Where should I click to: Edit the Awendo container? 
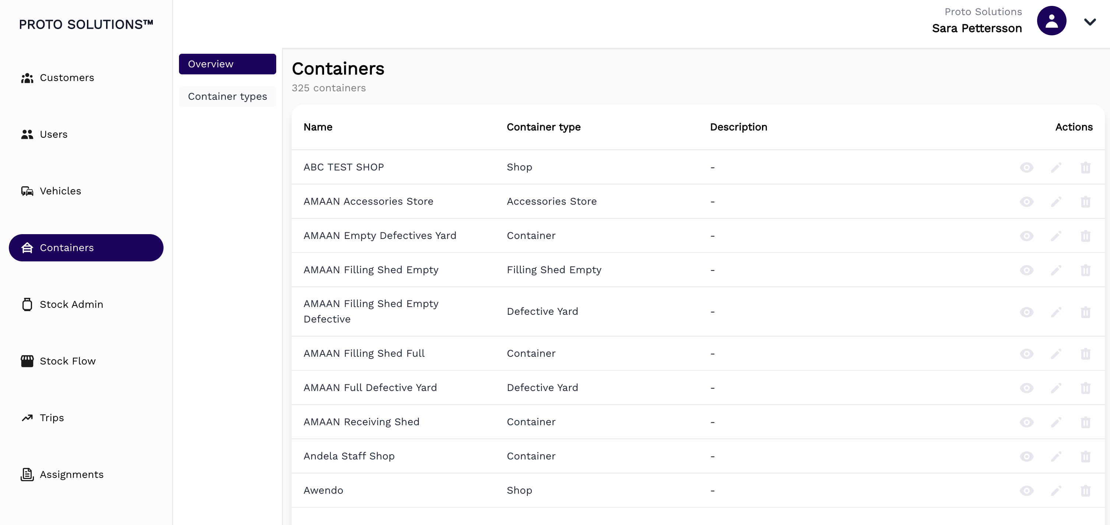(x=1056, y=490)
